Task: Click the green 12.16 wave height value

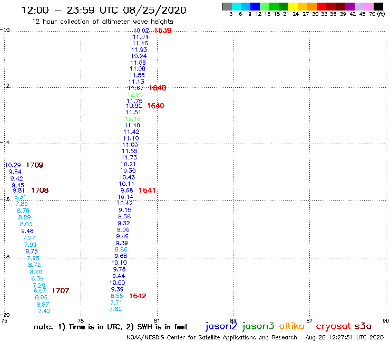Action: [x=133, y=119]
